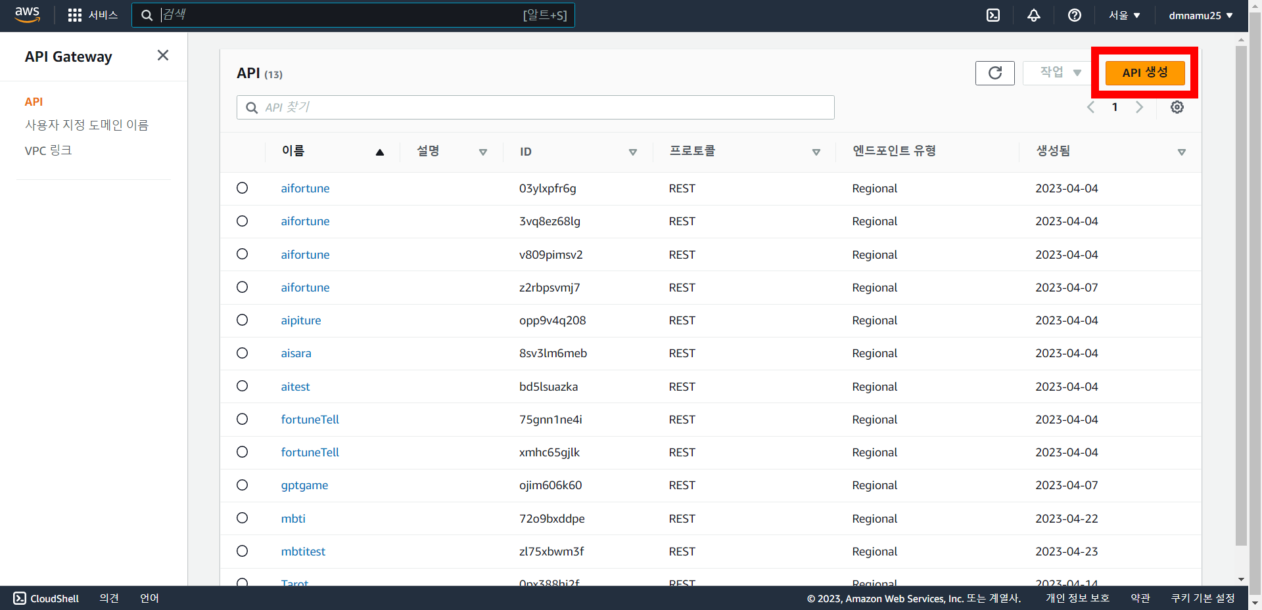Open 의견 feedback in footer
This screenshot has width=1262, height=610.
pyautogui.click(x=109, y=598)
